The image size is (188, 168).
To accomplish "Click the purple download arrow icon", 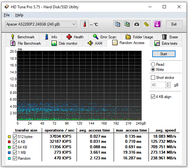I will coord(157,24).
